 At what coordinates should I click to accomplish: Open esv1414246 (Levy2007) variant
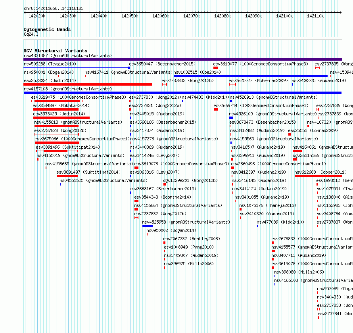(x=155, y=155)
